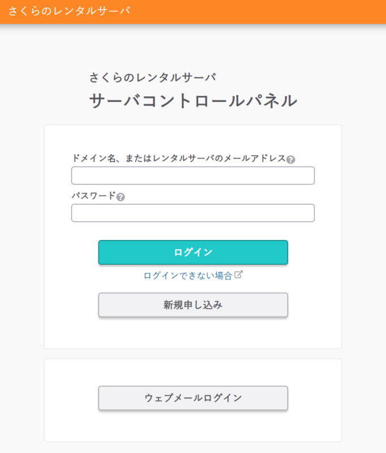The image size is (386, 453).
Task: Click the さくらのレンタルサーバ header logo text
Action: [68, 9]
